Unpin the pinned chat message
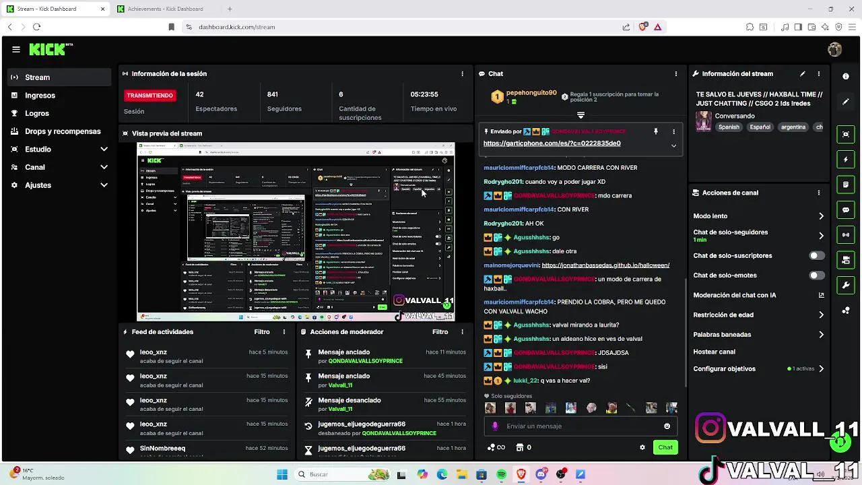Image resolution: width=862 pixels, height=485 pixels. (655, 131)
